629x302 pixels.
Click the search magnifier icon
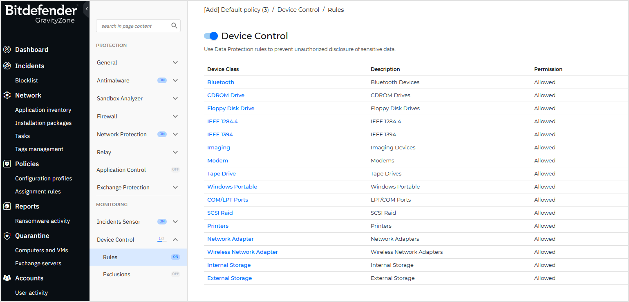coord(174,25)
